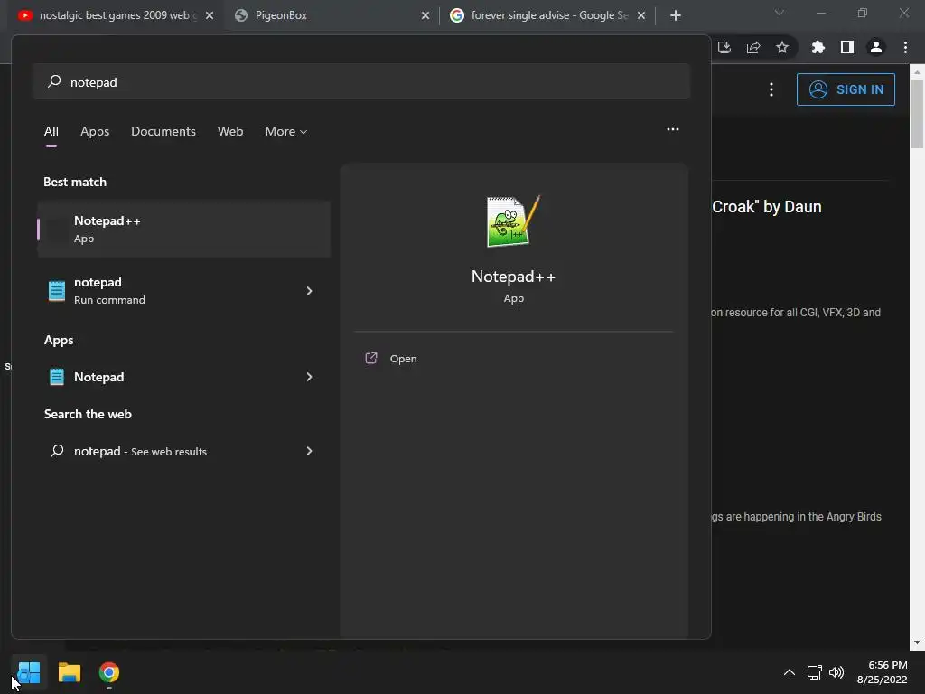The width and height of the screenshot is (925, 694).
Task: Click the scrollbar down arrow in Chrome
Action: point(917,642)
